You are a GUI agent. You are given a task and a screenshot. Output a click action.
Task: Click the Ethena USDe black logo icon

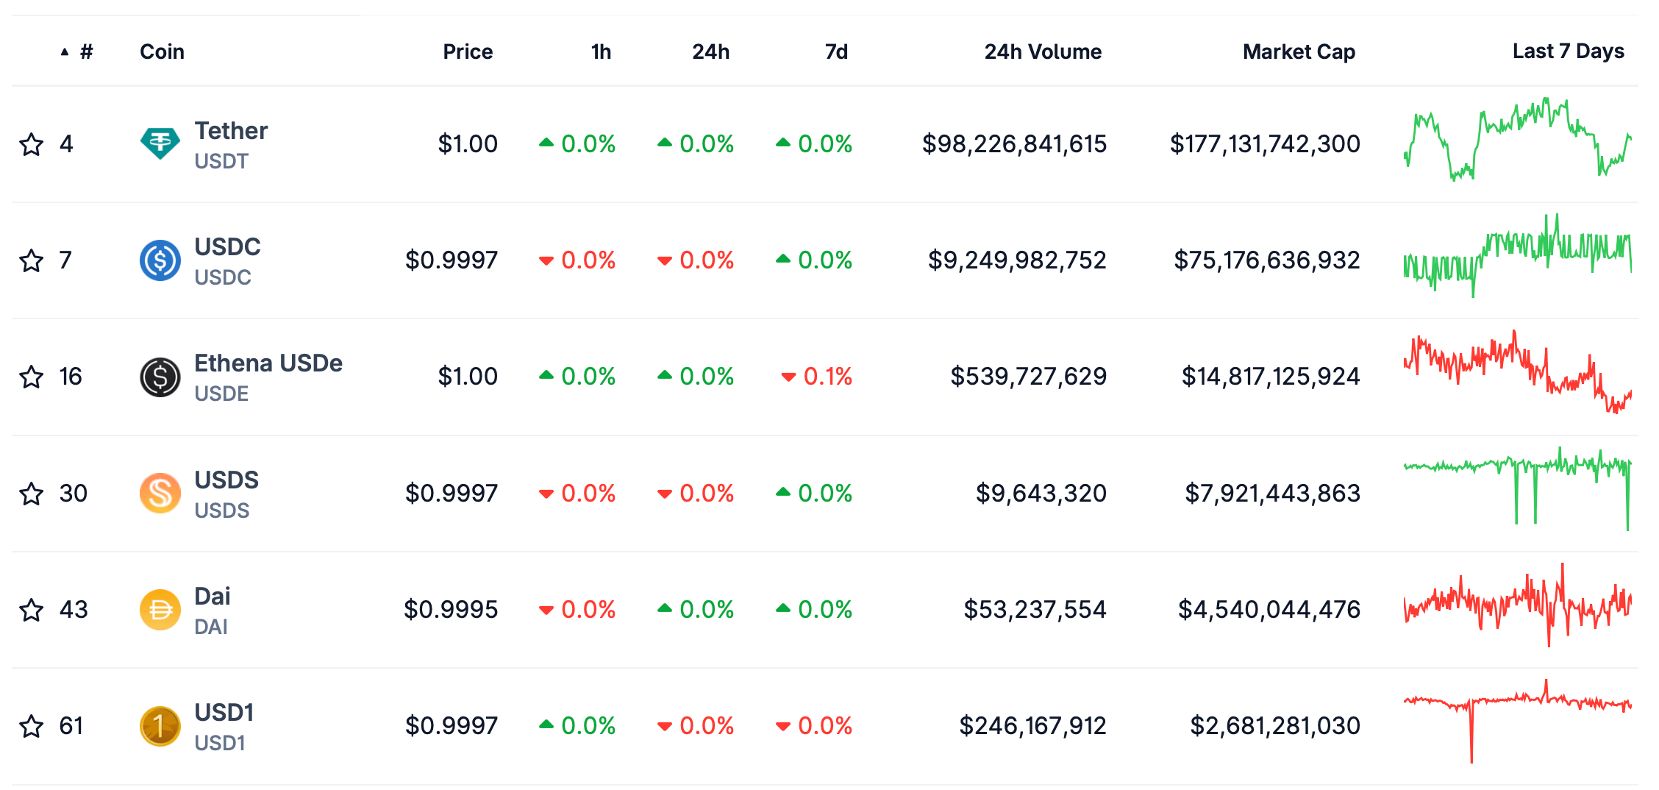click(x=160, y=377)
